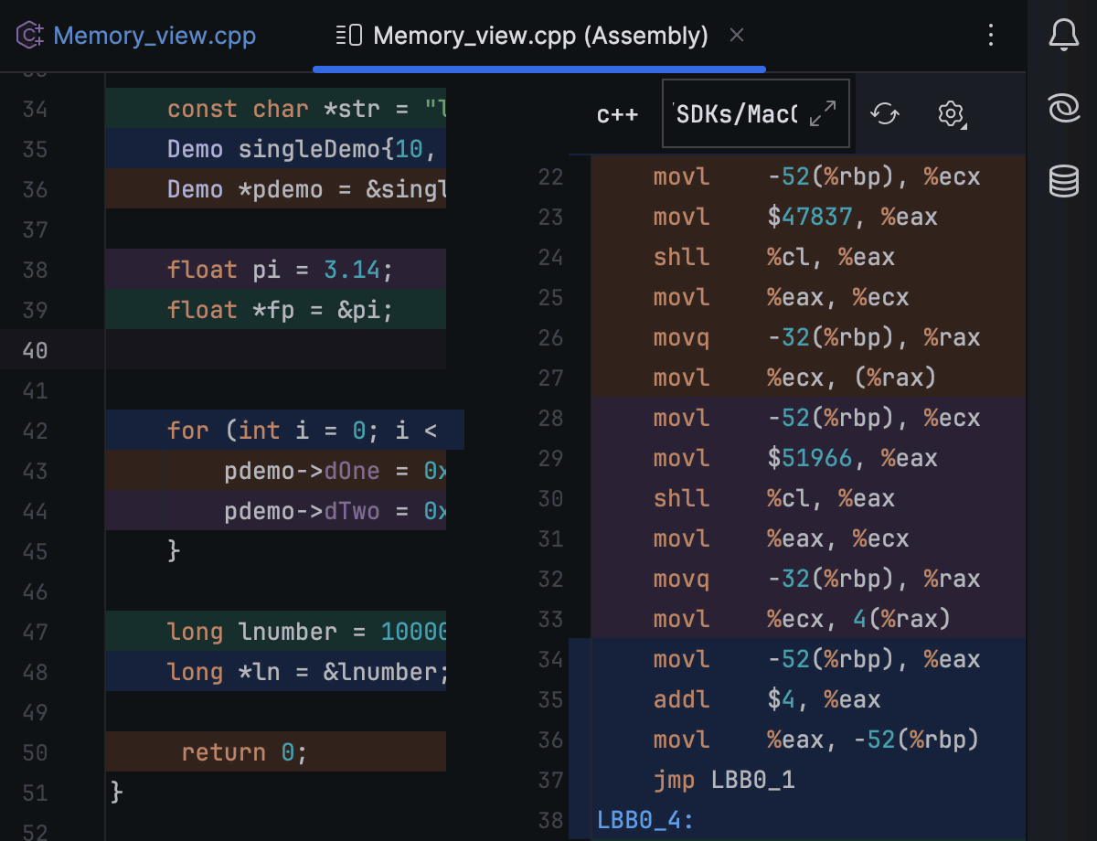
Task: Click the LBB0_4 label in assembly
Action: click(645, 820)
